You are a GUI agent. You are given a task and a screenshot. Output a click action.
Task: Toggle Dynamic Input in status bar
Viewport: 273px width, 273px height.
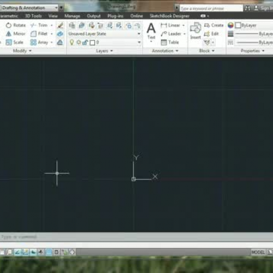[x=33, y=252]
